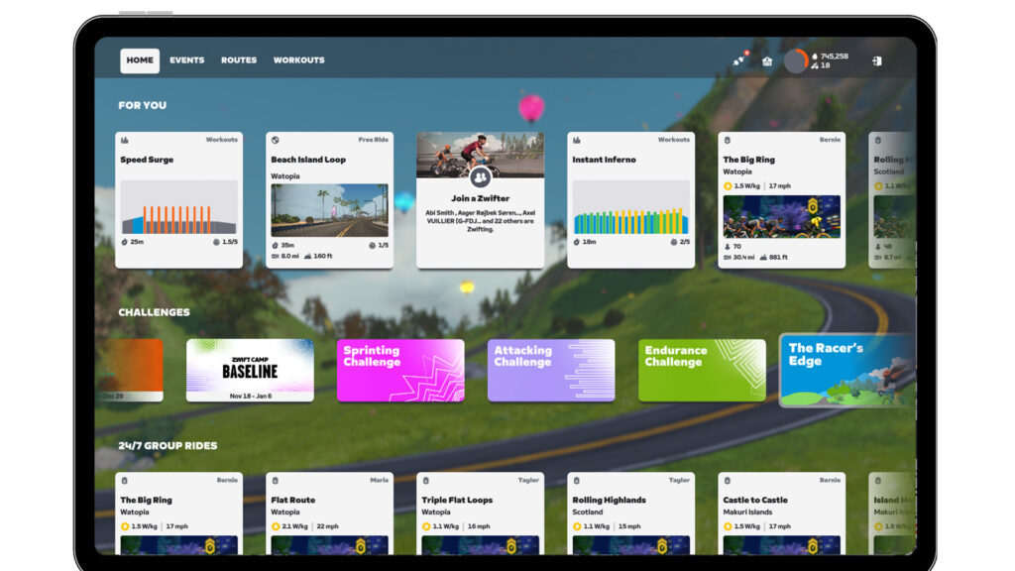Click the "Triple Flat Loops" title

457,501
